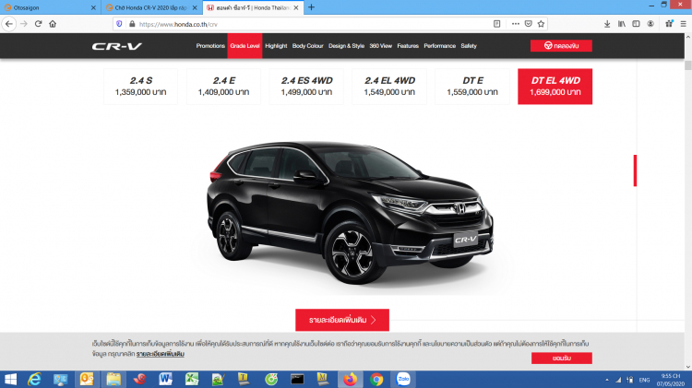Click the red test drive button
Image resolution: width=692 pixels, height=388 pixels.
561,46
